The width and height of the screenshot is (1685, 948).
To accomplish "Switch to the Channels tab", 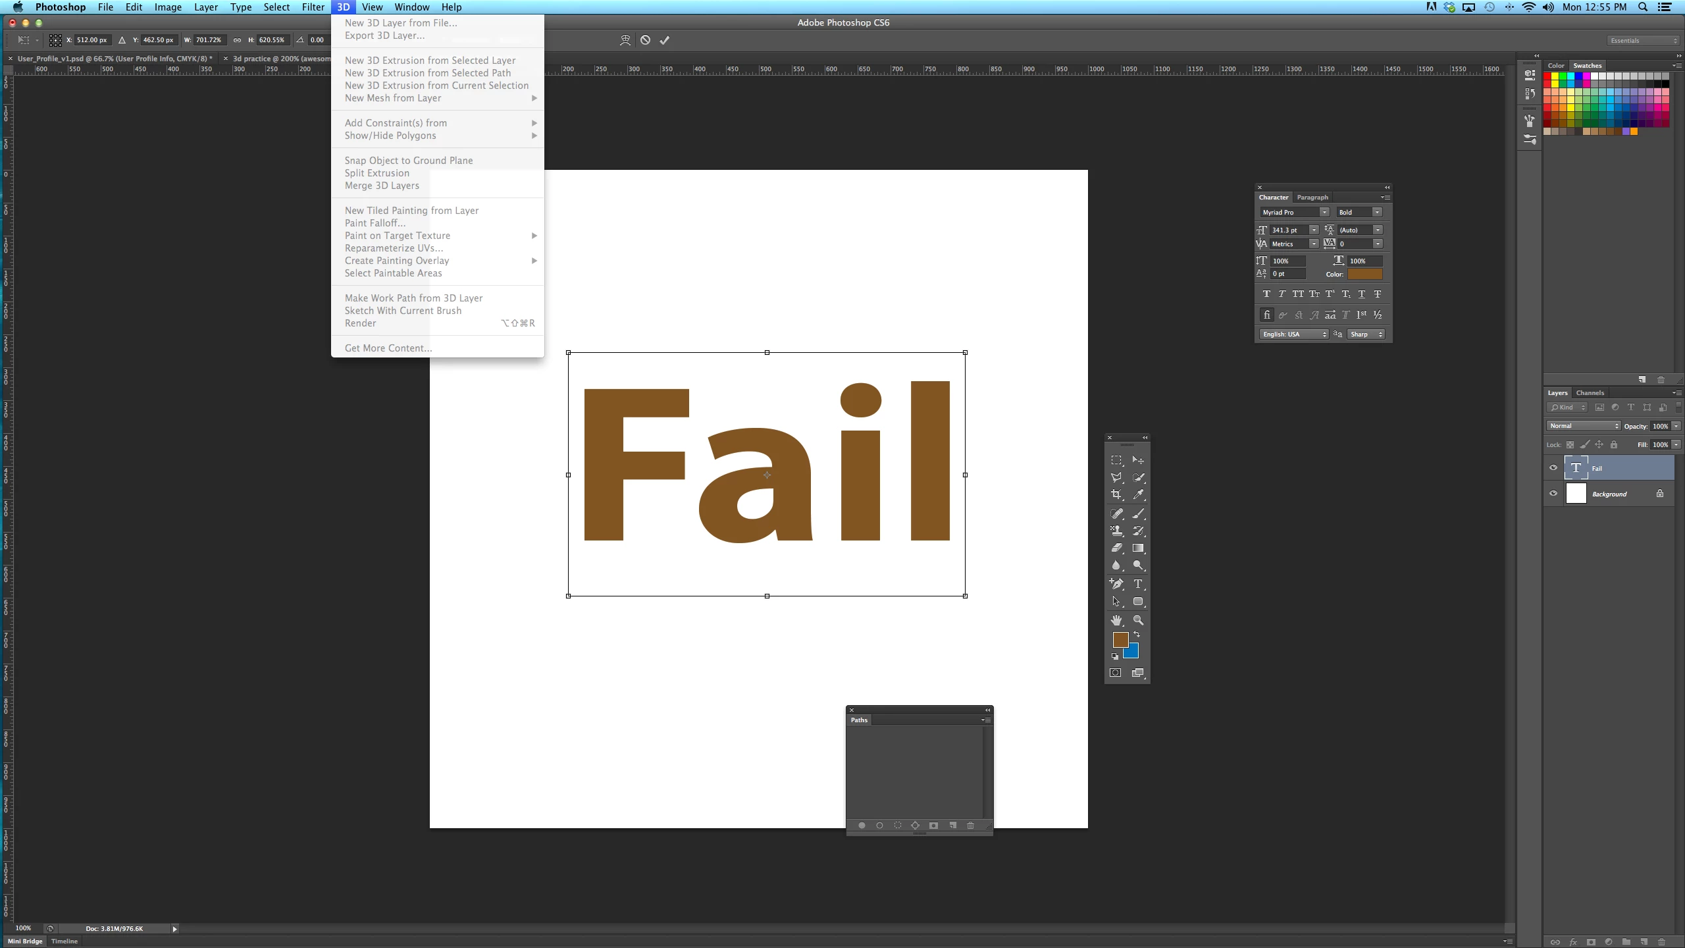I will pyautogui.click(x=1590, y=393).
